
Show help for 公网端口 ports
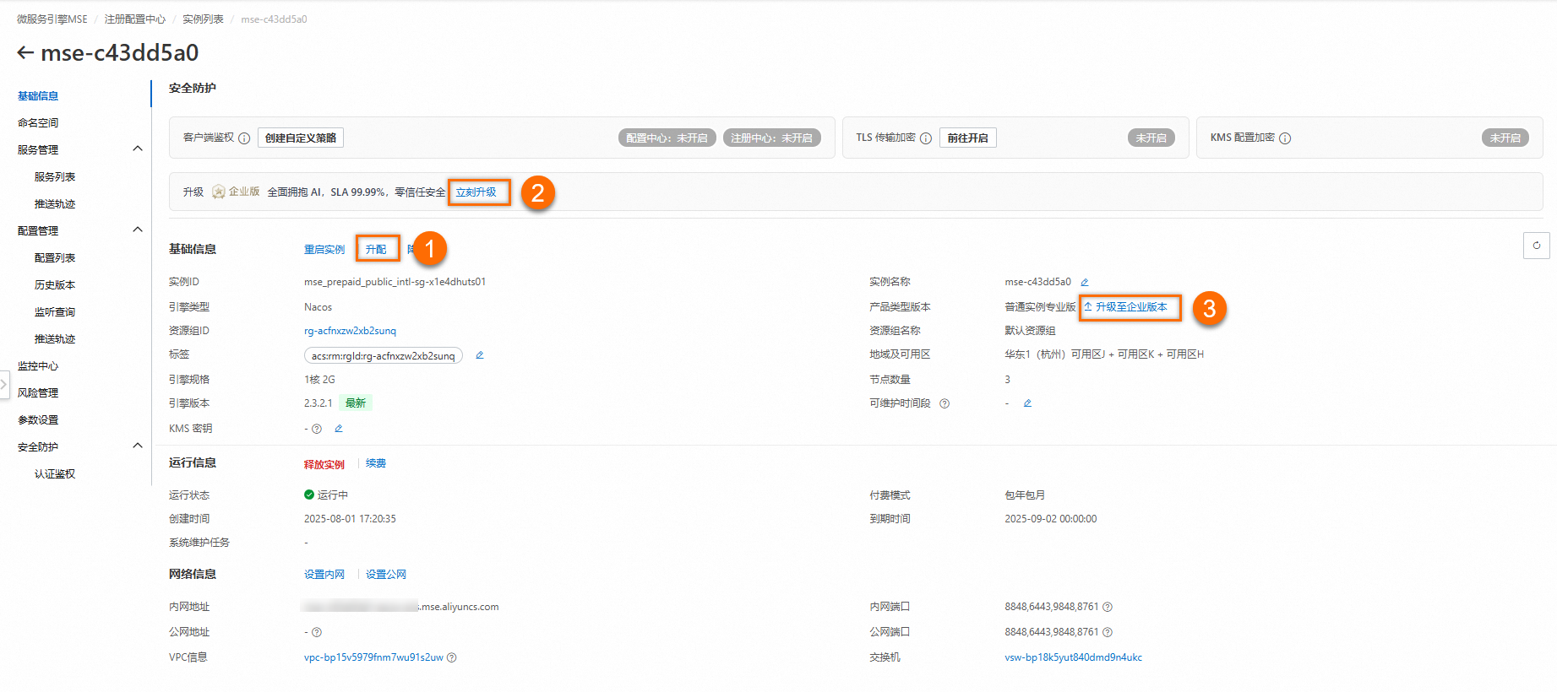pos(1108,632)
